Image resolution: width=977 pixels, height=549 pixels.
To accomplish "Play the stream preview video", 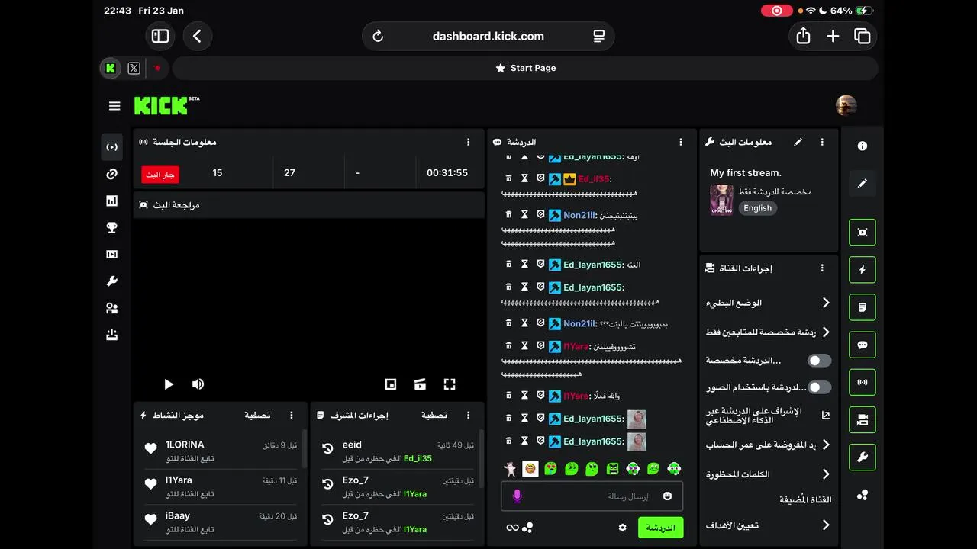I will point(169,384).
